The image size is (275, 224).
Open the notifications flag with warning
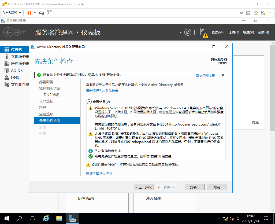click(204, 33)
